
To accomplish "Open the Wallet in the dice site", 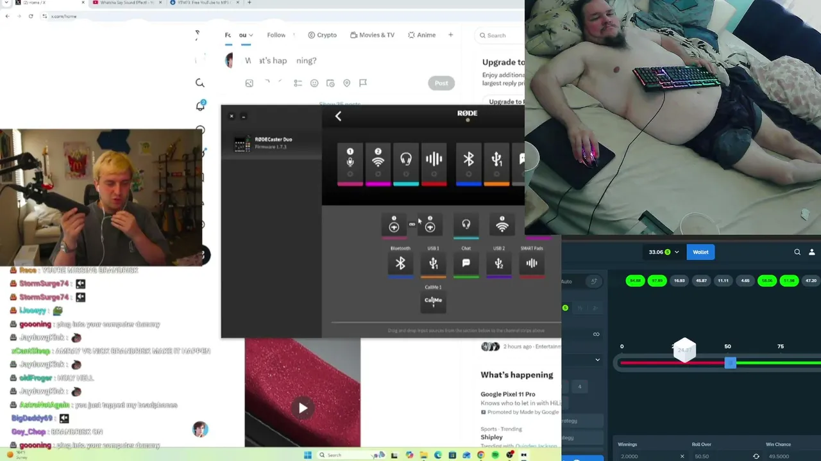I will 700,252.
